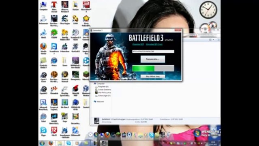Click the analog clock desktop gadget
Viewport: 259px width, 146px height.
click(x=208, y=10)
